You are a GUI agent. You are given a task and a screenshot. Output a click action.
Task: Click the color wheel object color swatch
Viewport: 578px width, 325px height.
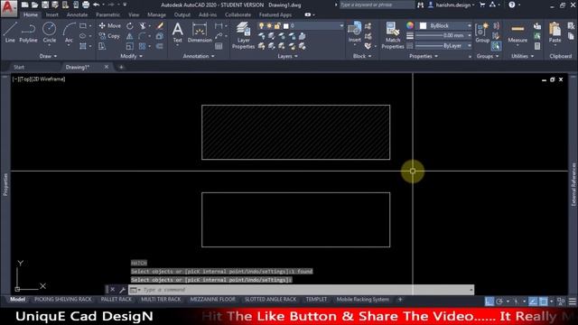tap(410, 25)
